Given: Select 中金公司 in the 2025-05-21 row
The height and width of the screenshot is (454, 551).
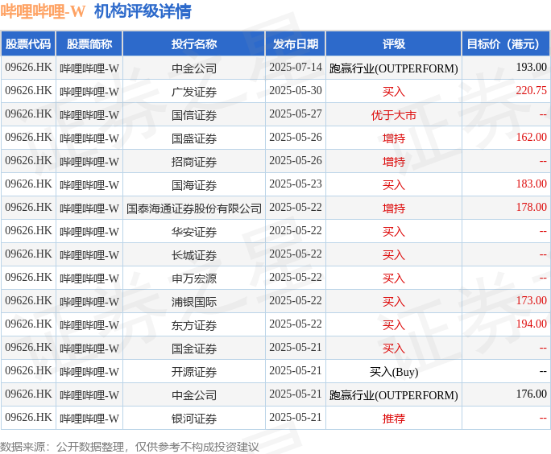Looking at the screenshot, I should coord(194,395).
